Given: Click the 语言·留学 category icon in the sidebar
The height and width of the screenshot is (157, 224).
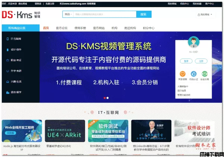Looking at the screenshot, I should pyautogui.click(x=7, y=92).
